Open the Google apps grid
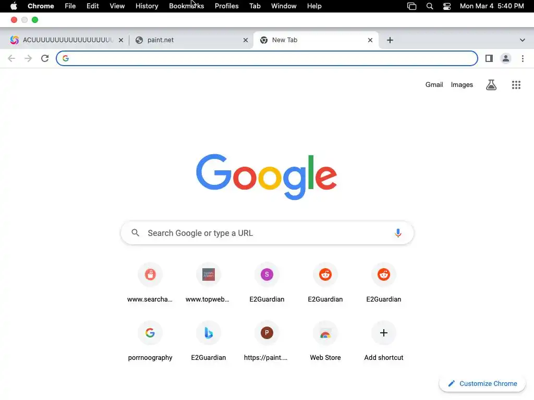The height and width of the screenshot is (400, 534). click(x=516, y=85)
